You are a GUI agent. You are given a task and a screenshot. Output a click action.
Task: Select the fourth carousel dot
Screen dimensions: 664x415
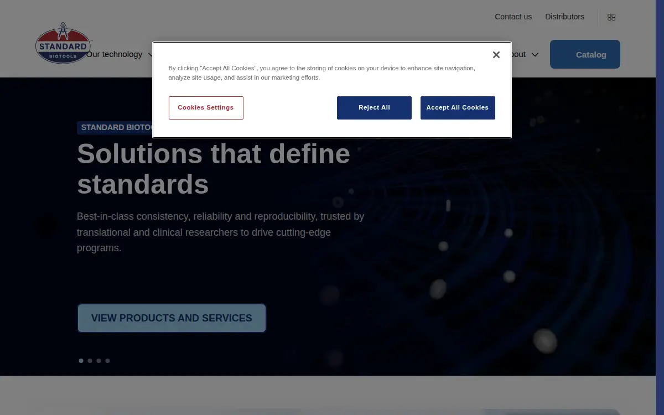coord(108,361)
